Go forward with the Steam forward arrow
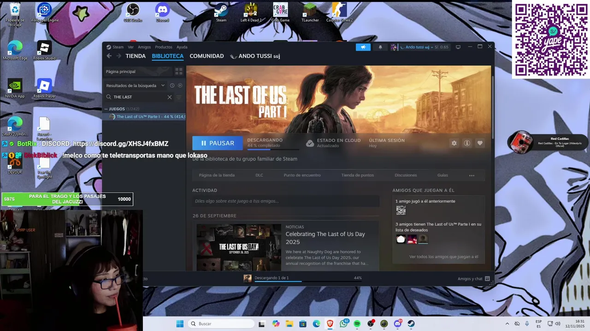Screen dimensions: 590x331 coord(119,56)
